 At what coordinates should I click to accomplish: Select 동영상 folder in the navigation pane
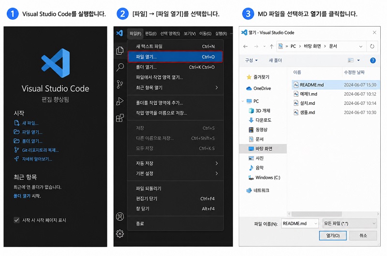[258, 129]
